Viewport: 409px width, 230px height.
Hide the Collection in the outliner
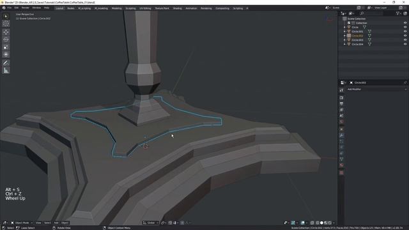pos(405,23)
